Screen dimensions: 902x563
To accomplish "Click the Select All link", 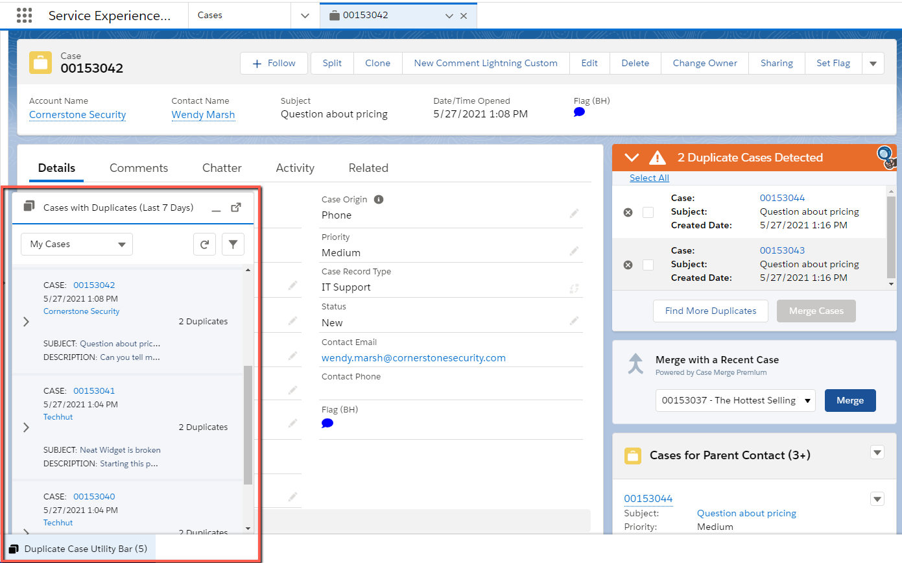I will click(649, 178).
